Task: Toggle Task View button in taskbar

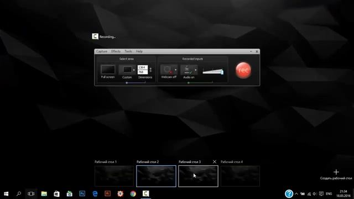Action: click(x=31, y=193)
